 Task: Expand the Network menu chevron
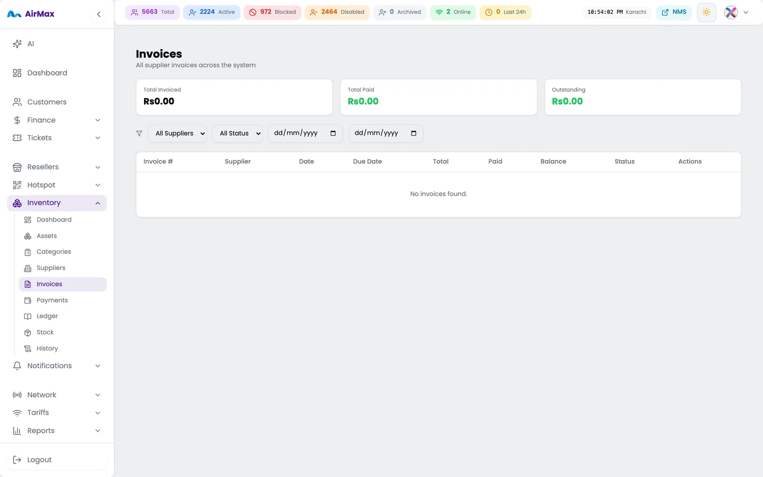[x=98, y=395]
